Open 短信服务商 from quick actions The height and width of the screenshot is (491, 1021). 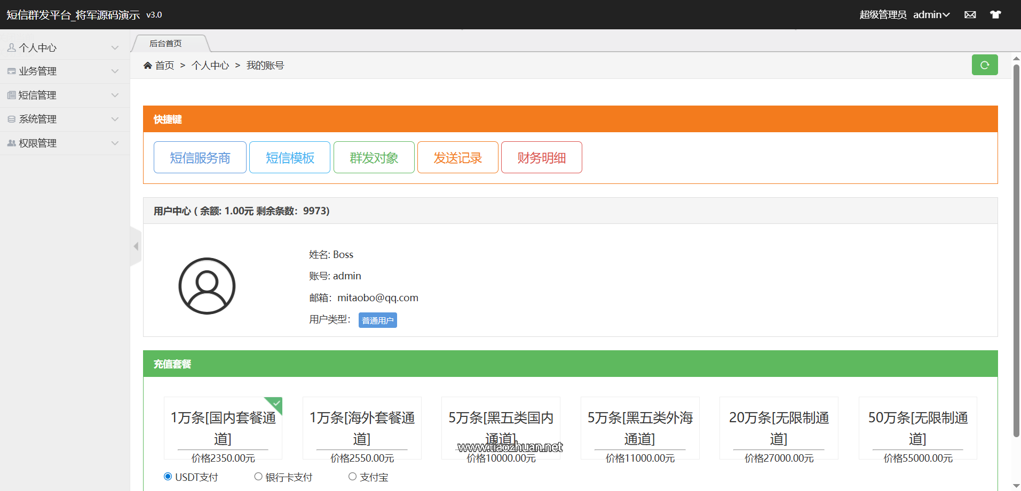coord(200,157)
